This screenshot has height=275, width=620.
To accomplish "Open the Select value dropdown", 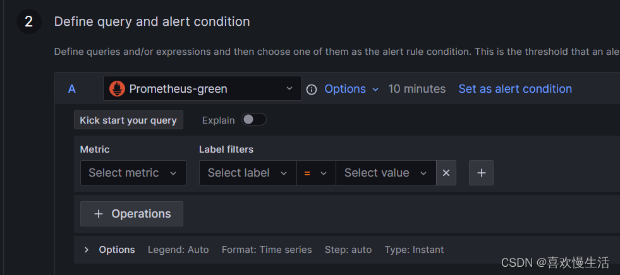I will [386, 173].
